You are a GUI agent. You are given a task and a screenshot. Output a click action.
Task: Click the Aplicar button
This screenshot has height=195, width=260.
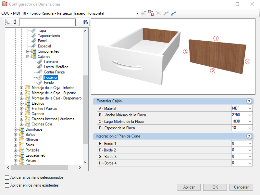pos(189,187)
